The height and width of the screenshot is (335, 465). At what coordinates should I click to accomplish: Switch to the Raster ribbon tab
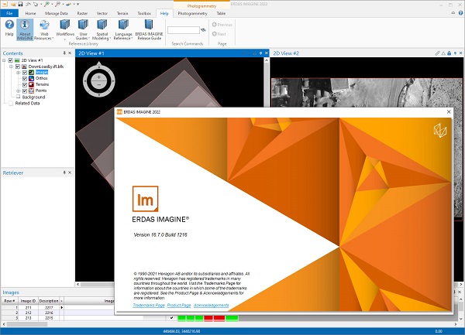click(81, 13)
